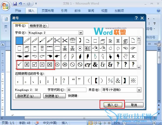The width and height of the screenshot is (162, 125).
Task: Open the font dropdown Wingdings 2
Action: coord(81,33)
